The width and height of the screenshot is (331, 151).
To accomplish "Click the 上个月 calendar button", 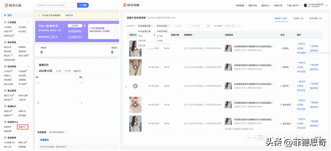I will coord(58,71).
